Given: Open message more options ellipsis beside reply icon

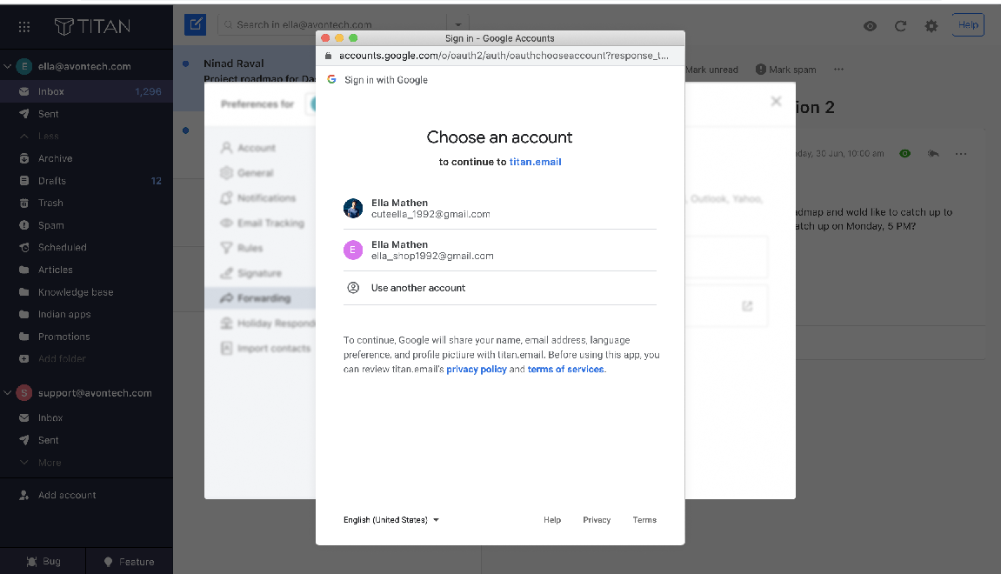Looking at the screenshot, I should [x=961, y=153].
